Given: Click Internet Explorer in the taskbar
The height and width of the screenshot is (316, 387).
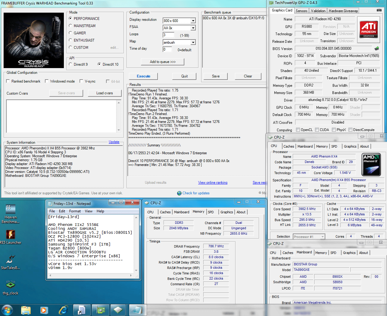Looking at the screenshot, I should point(63,310).
